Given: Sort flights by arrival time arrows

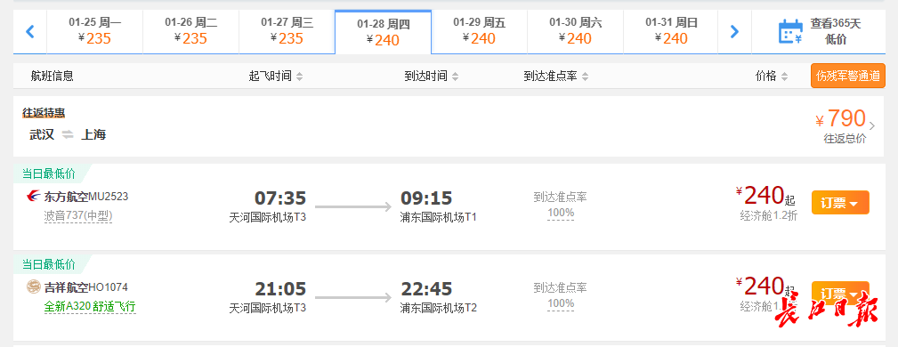Looking at the screenshot, I should (x=456, y=77).
